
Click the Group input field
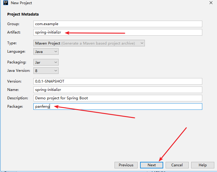[118, 24]
